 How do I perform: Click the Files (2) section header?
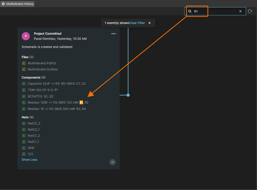click(28, 57)
